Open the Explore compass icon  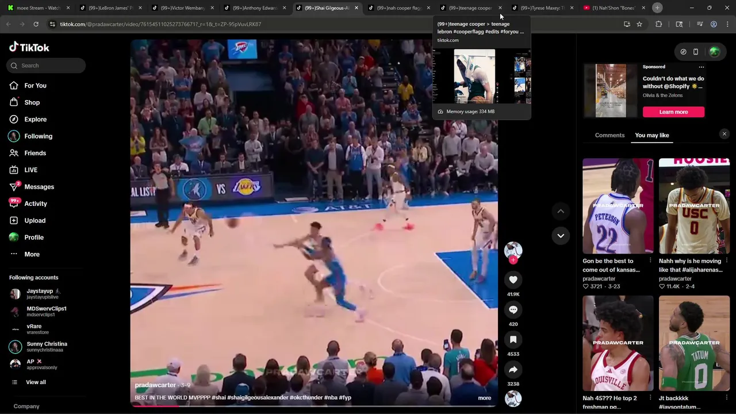[x=14, y=119]
